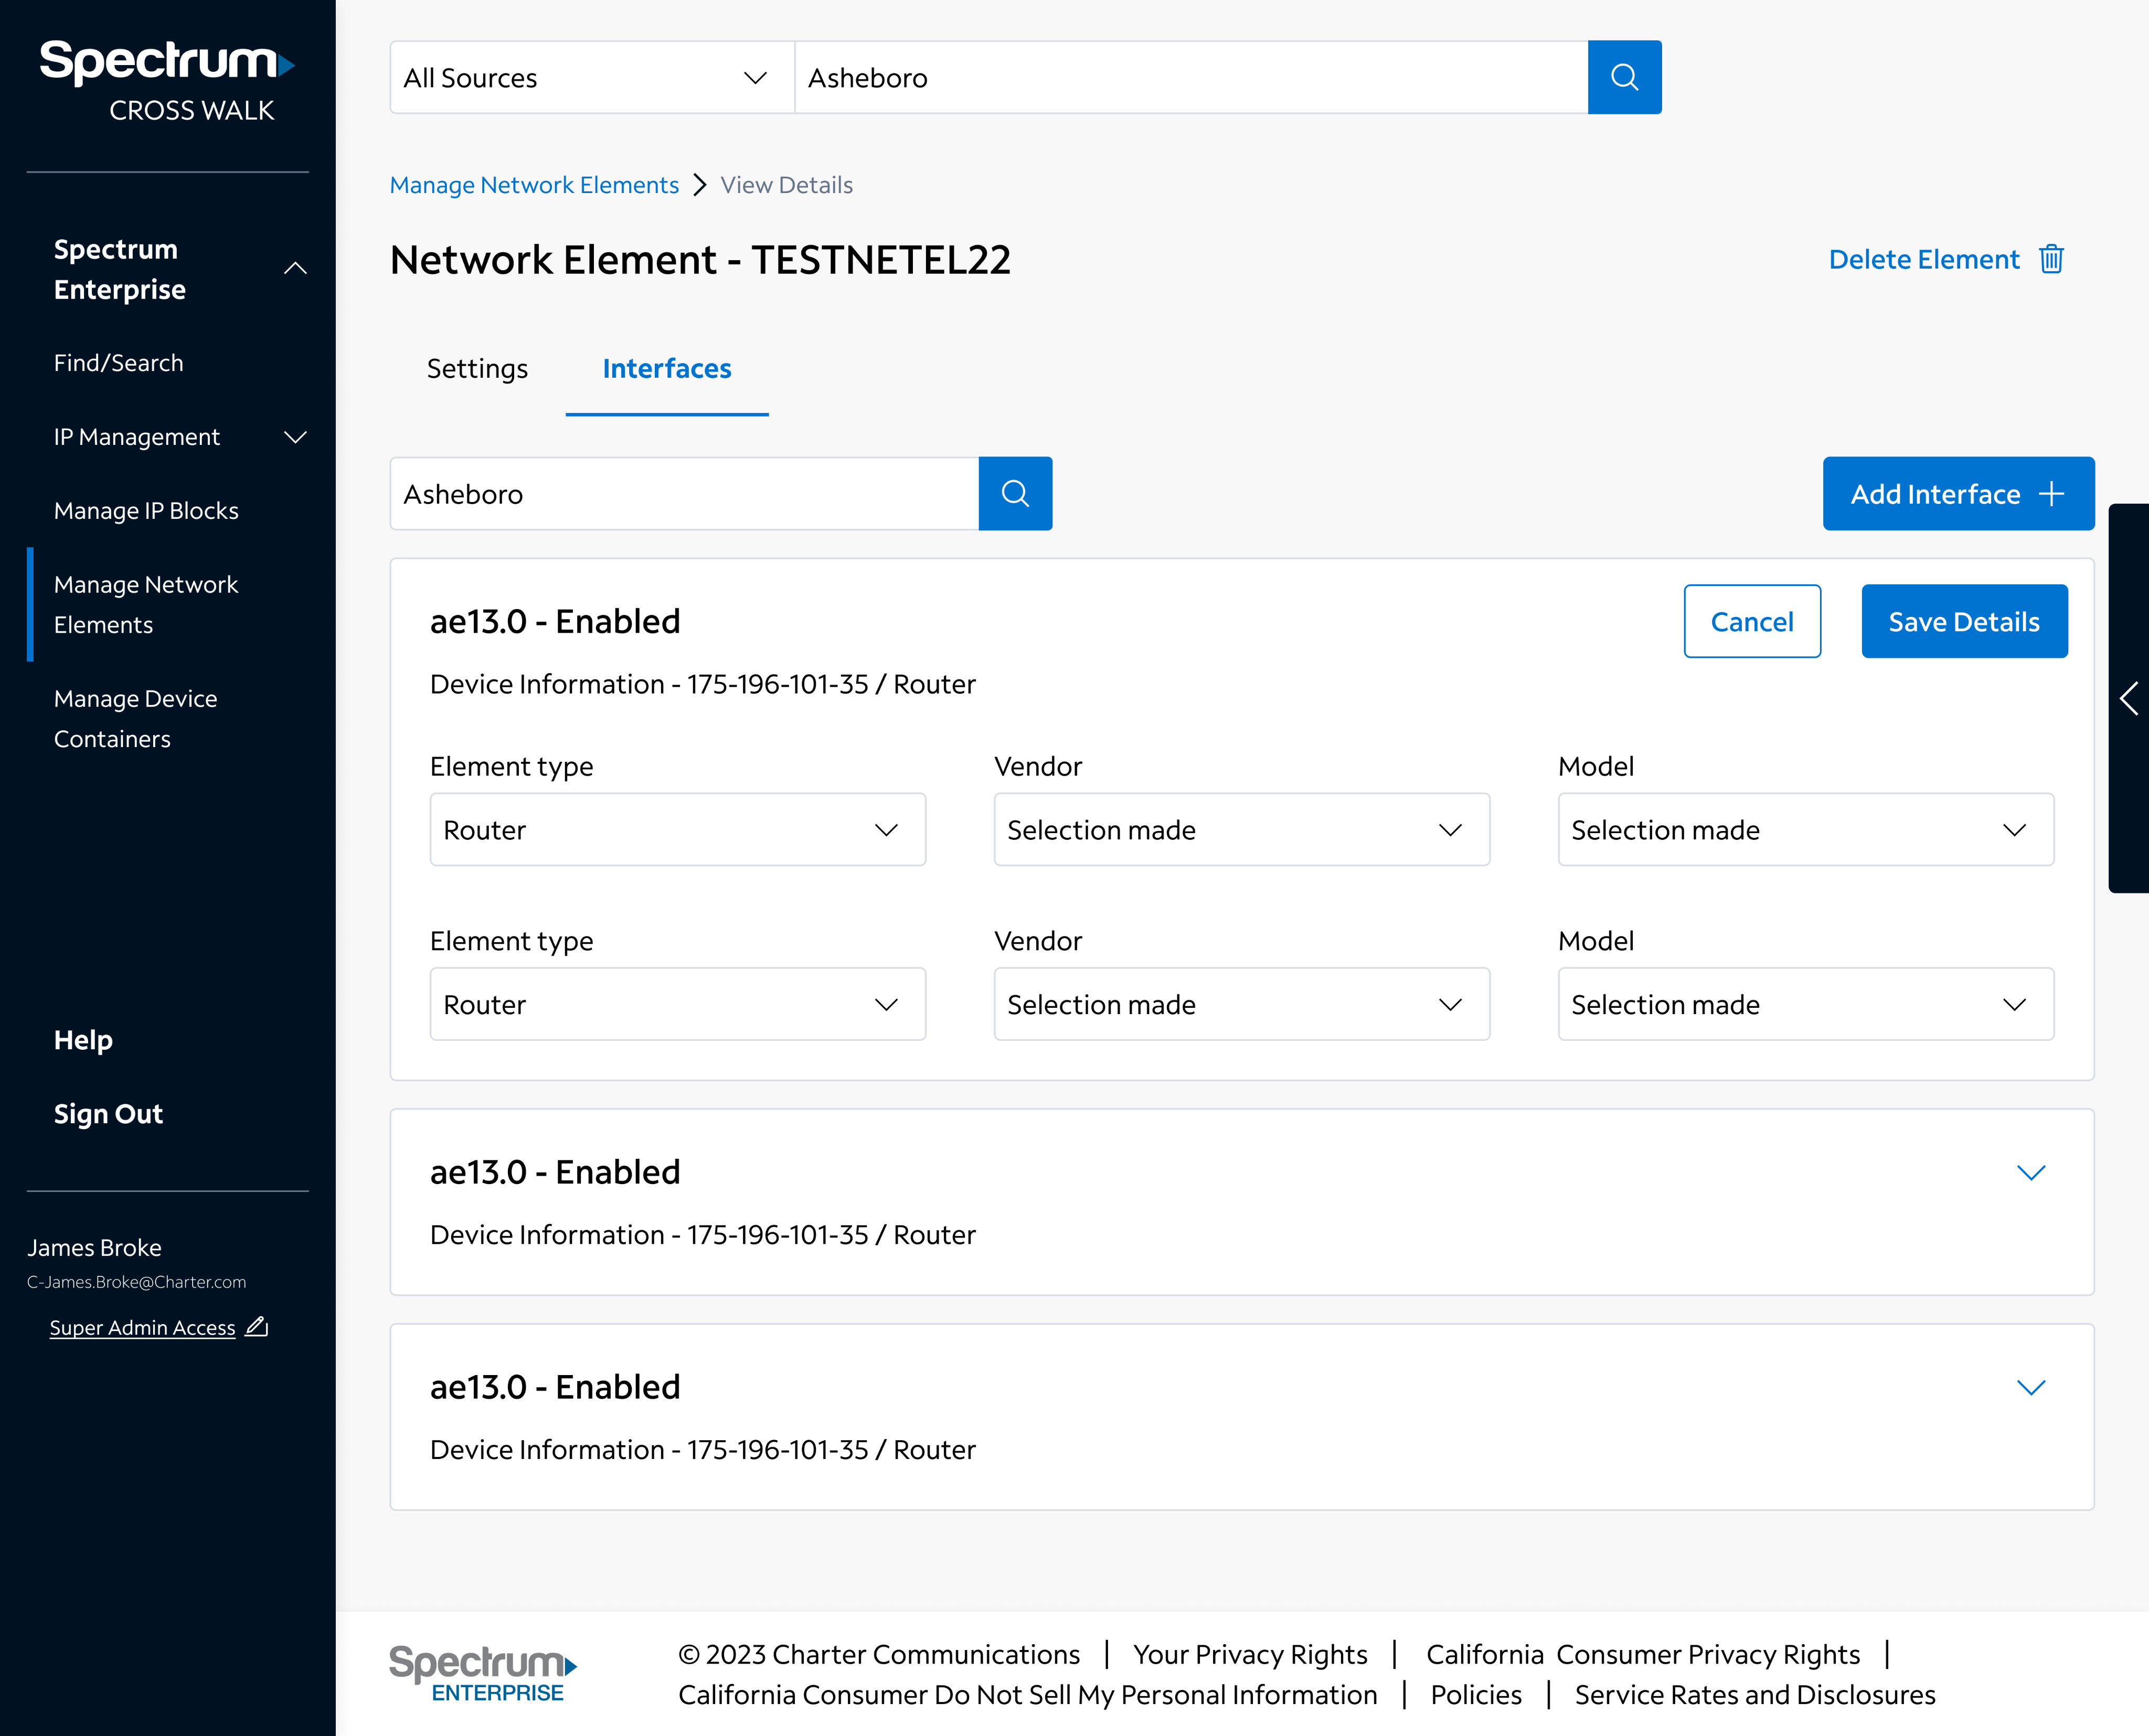Screen dimensions: 2149x1736
Task: Open the All Sources dropdown
Action: click(592, 77)
